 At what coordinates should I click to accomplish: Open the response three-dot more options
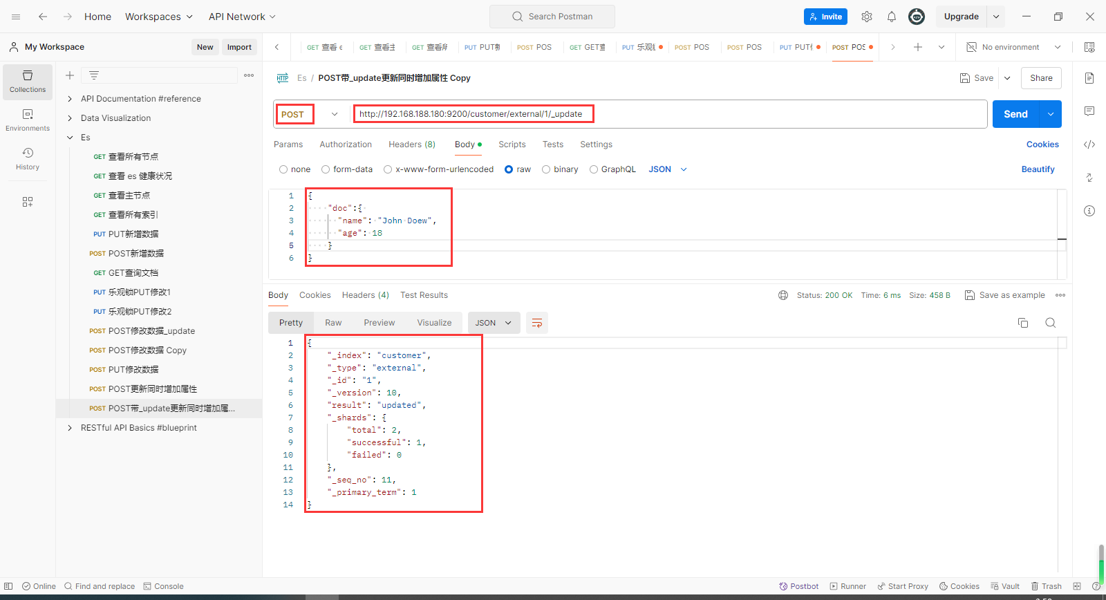(1060, 295)
